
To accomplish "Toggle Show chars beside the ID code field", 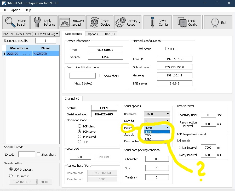I will (x=38, y=154).
